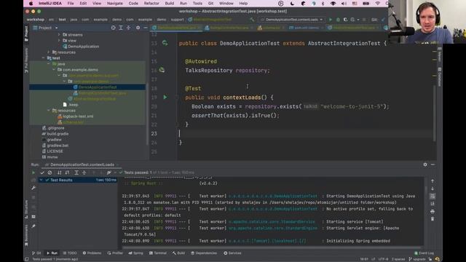Collapse the test folder
Screen dimensions: 466x262
click(44, 58)
